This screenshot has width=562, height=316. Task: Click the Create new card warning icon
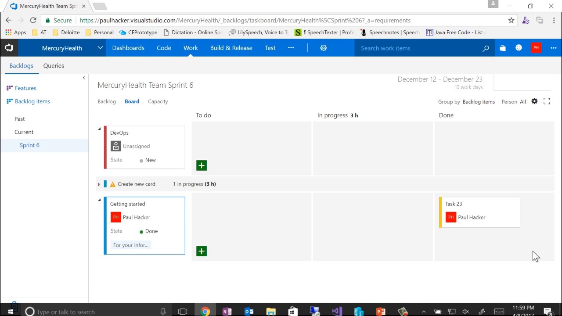point(113,184)
